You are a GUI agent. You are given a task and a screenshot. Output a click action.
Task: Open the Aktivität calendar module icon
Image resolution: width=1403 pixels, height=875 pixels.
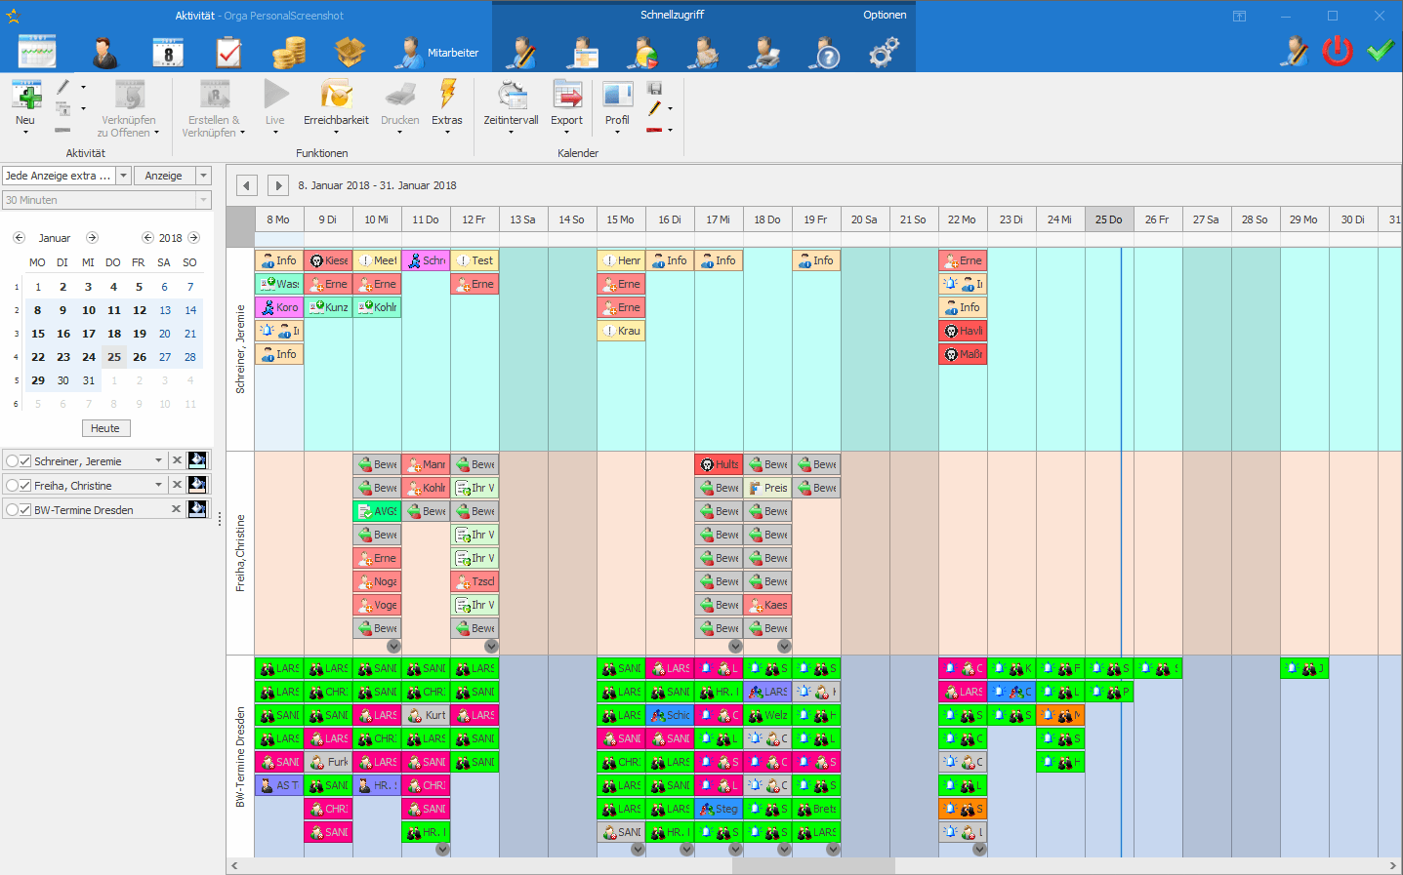37,52
